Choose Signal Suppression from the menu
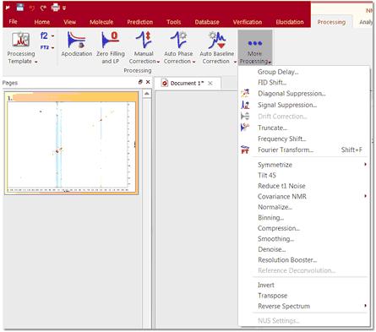 pos(287,105)
